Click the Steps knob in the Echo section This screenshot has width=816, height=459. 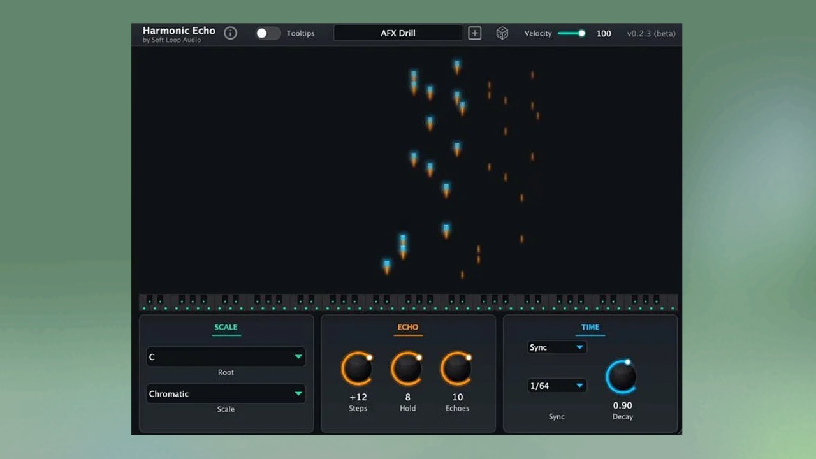[x=358, y=368]
